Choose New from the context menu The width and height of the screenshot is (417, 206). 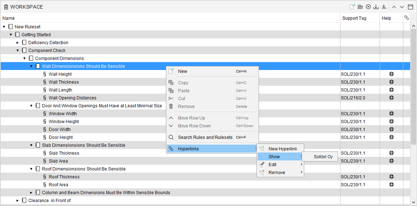coord(212,71)
